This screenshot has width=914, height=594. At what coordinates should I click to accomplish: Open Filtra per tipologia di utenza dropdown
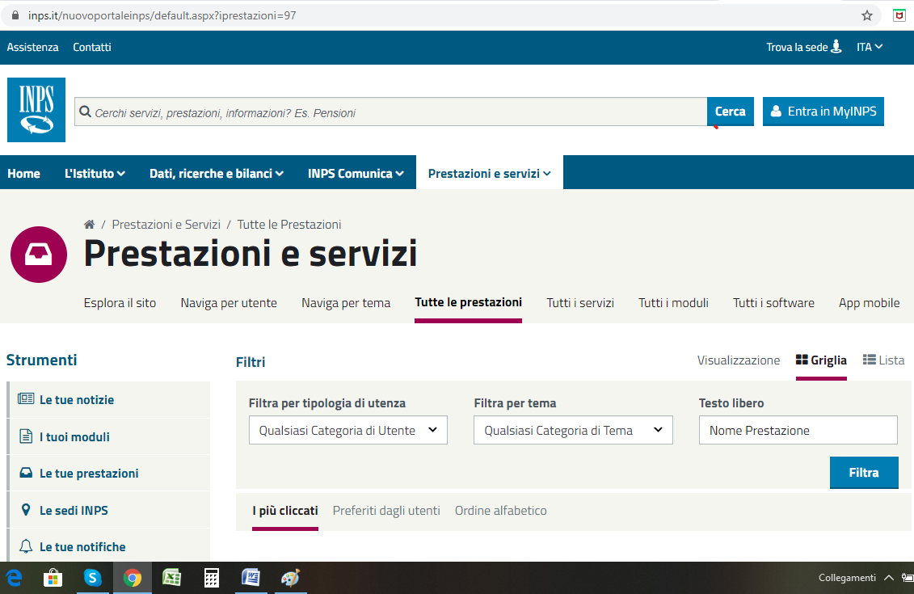click(x=347, y=431)
